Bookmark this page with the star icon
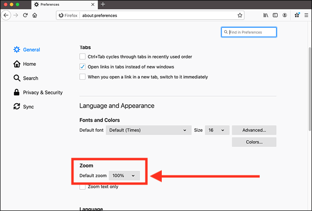312x211 pixels. coord(240,15)
